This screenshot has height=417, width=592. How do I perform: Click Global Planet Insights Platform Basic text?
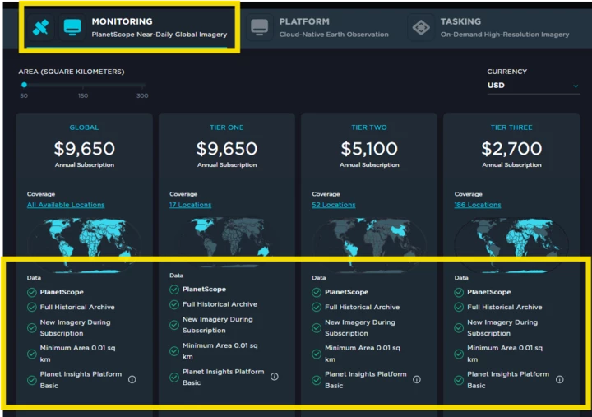click(x=81, y=380)
